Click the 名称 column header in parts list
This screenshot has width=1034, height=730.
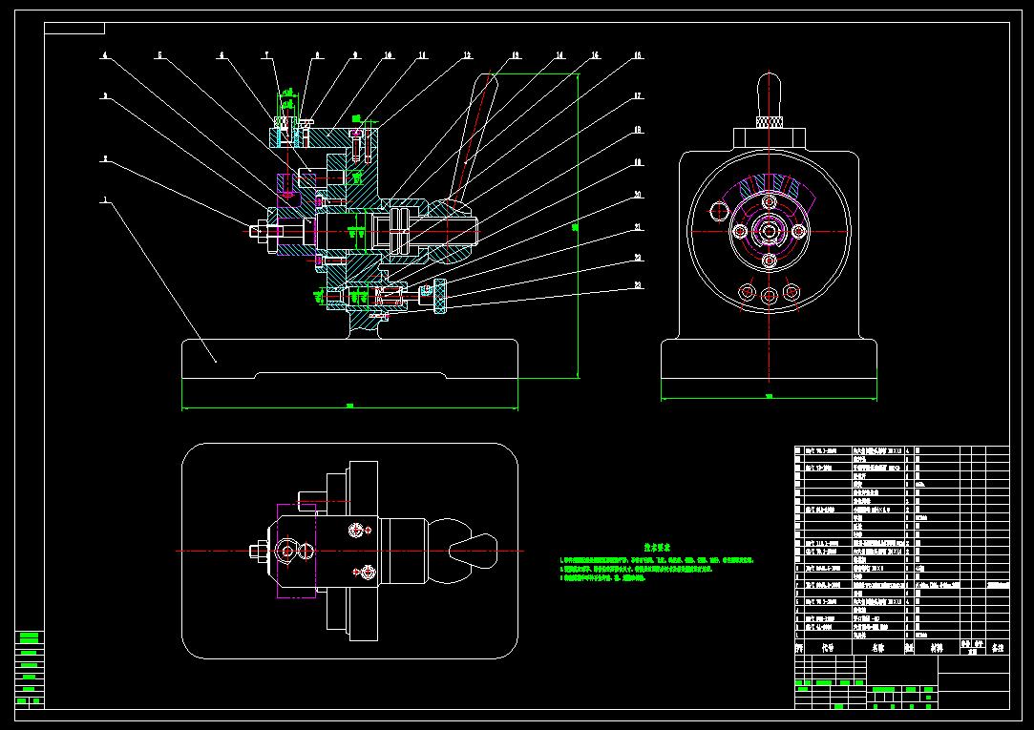pyautogui.click(x=878, y=648)
